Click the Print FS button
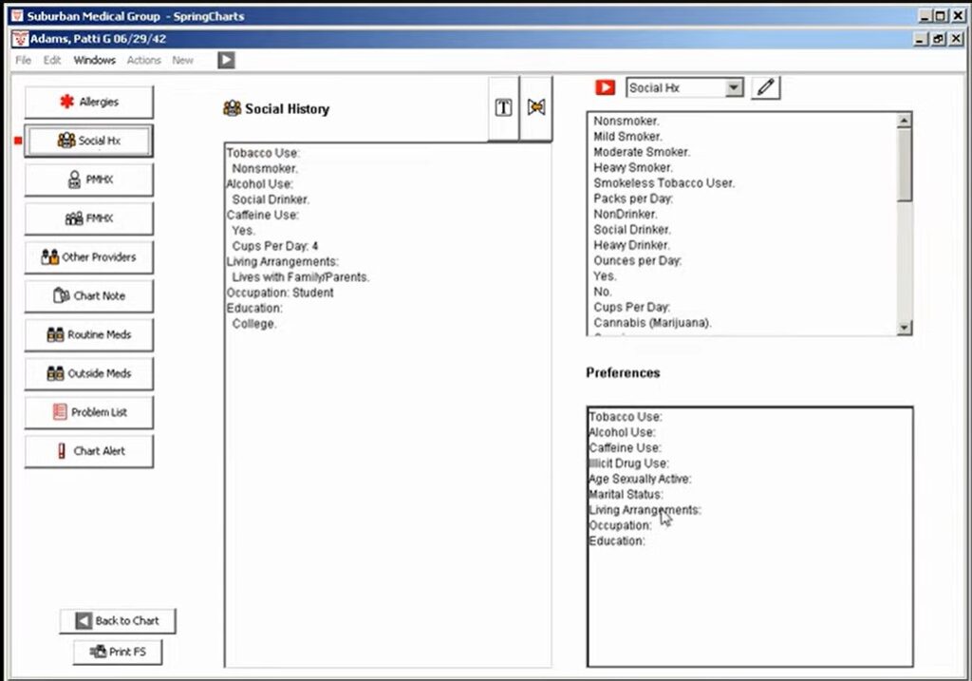The image size is (972, 681). pos(117,652)
